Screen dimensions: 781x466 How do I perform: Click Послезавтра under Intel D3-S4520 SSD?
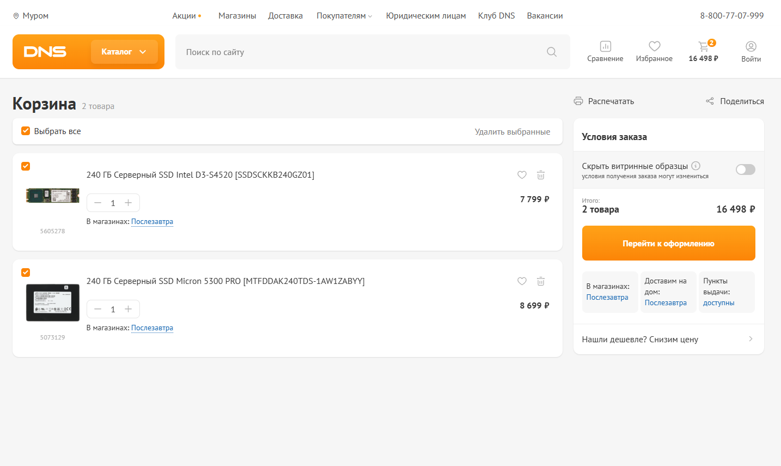152,221
